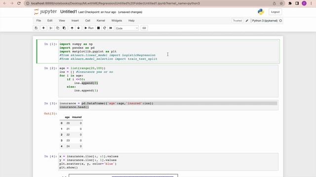Image resolution: width=316 pixels, height=177 pixels.
Task: Copy selected cells icon
Action: click(x=58, y=28)
